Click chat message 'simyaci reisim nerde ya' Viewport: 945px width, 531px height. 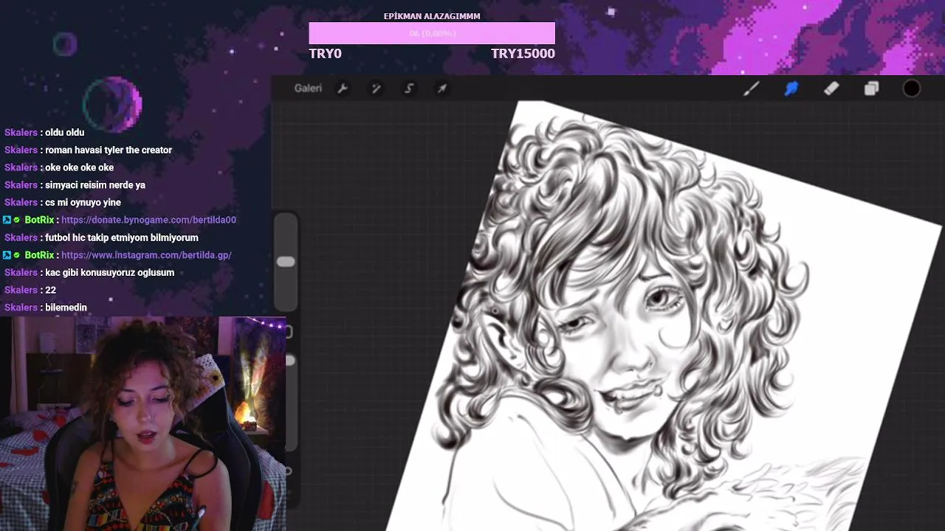[95, 185]
